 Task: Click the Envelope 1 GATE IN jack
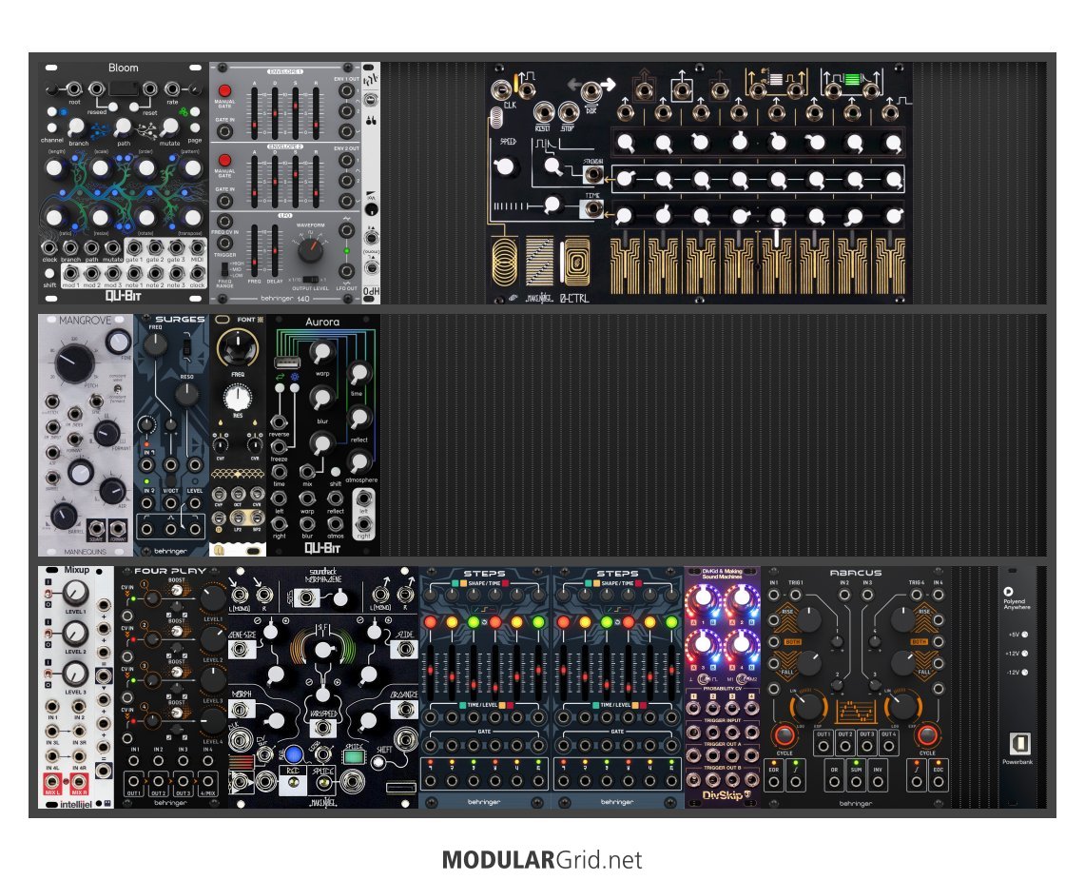tap(224, 131)
